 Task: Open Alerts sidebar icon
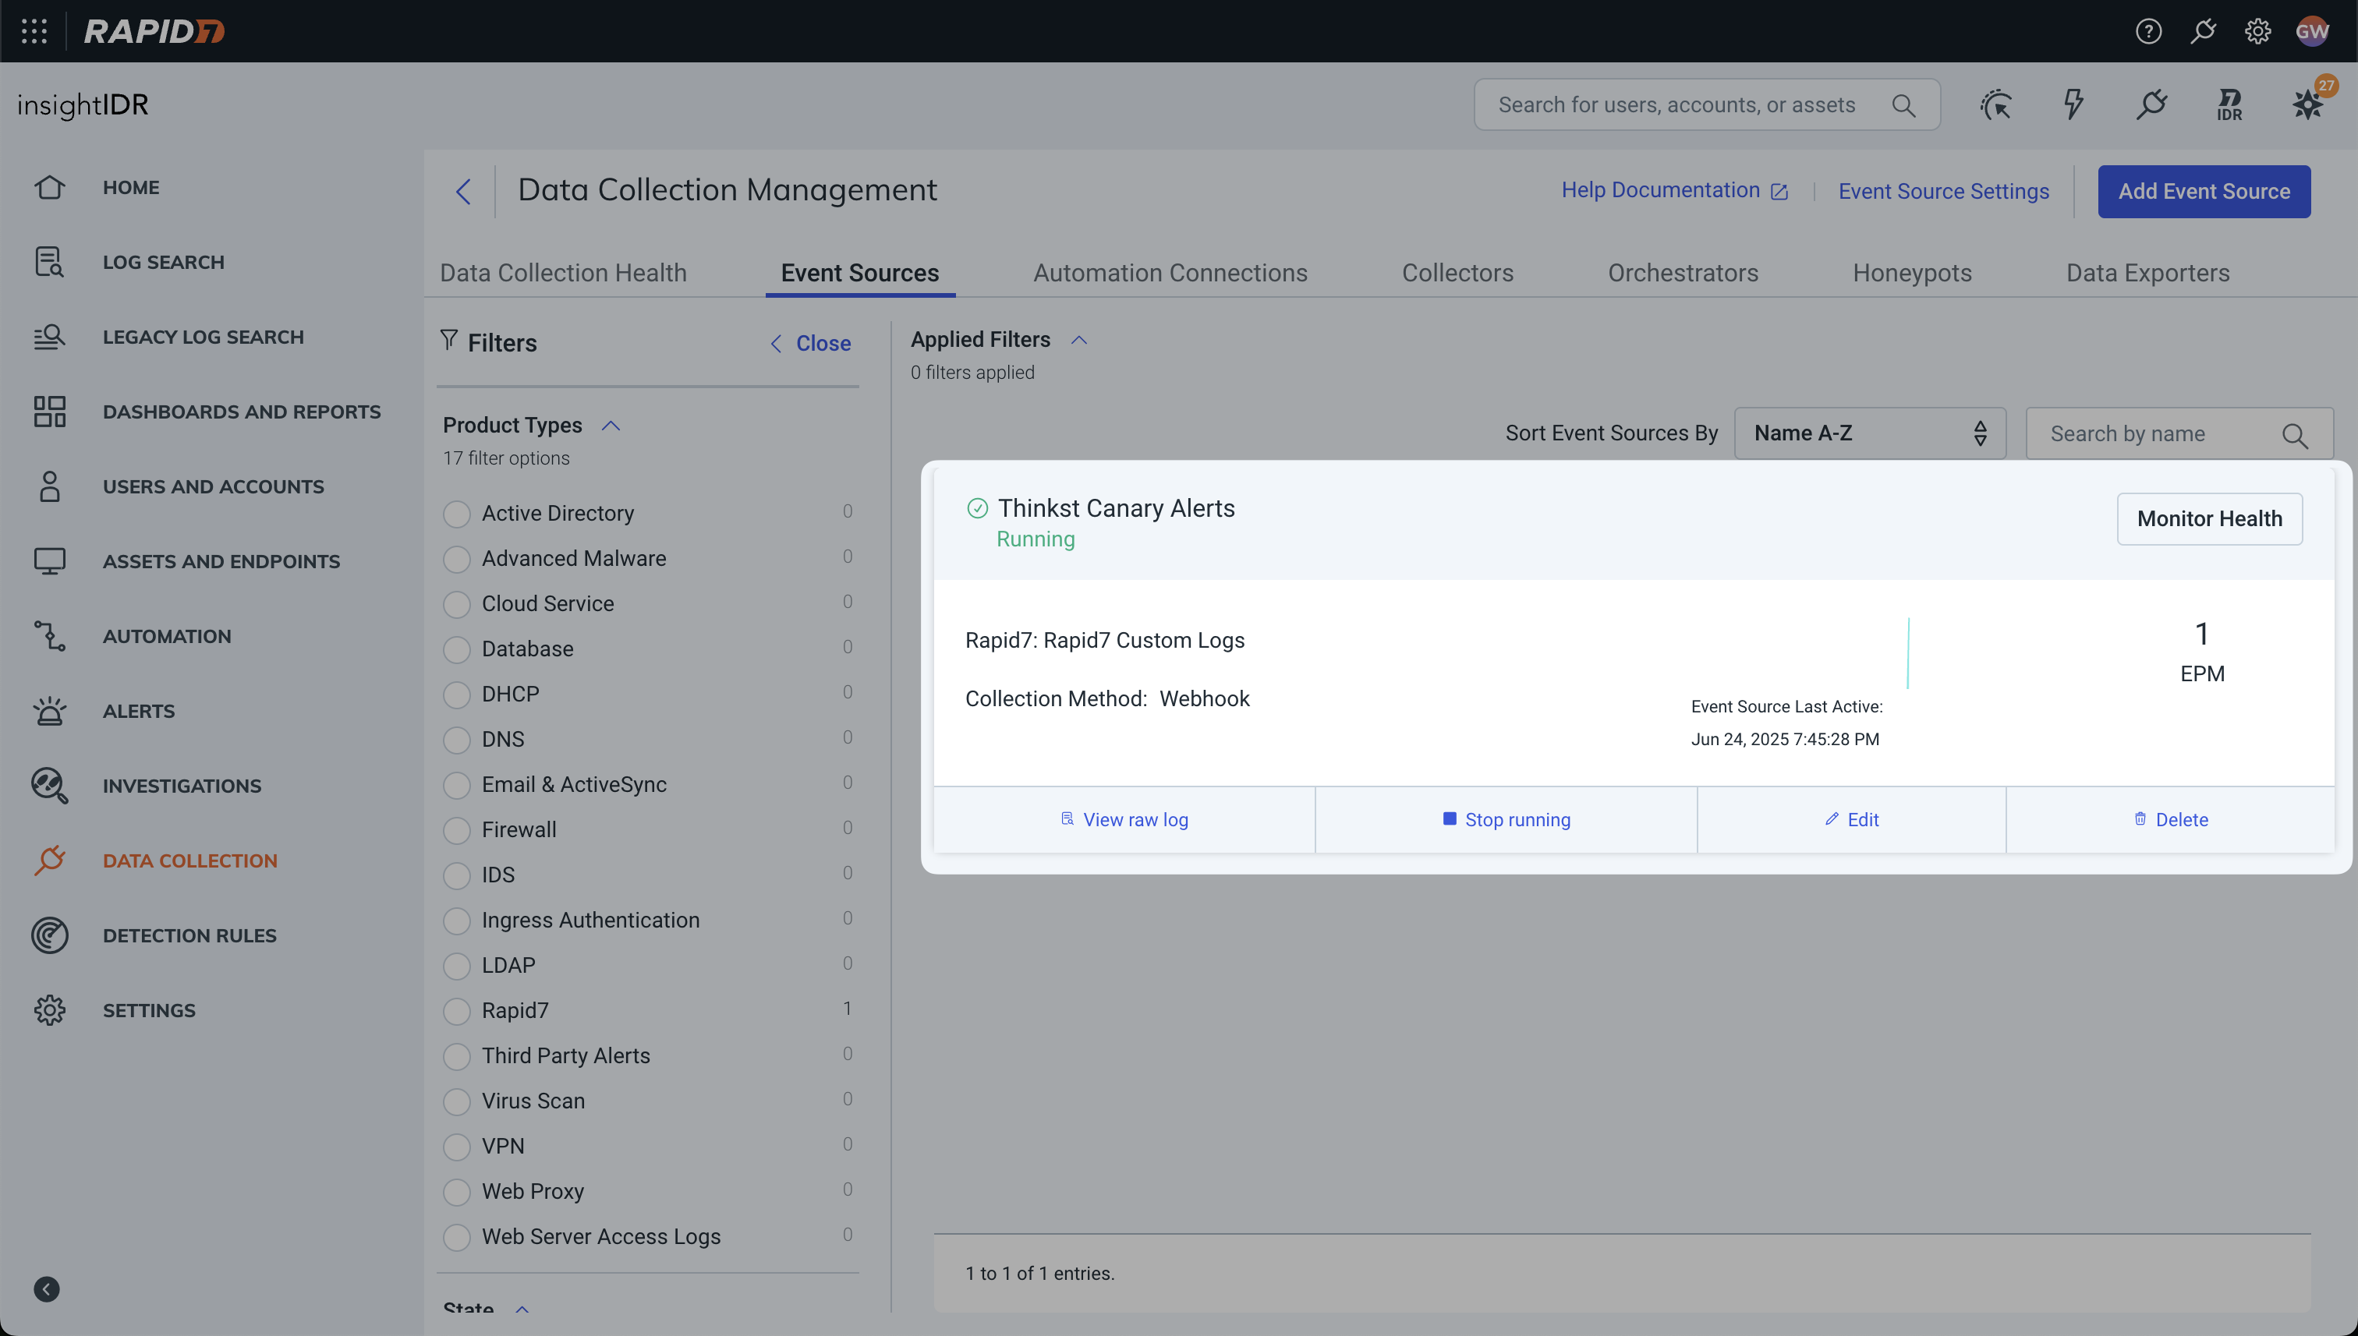pyautogui.click(x=50, y=710)
